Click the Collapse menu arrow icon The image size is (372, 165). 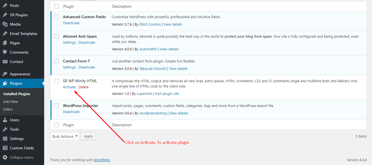[x=5, y=157]
